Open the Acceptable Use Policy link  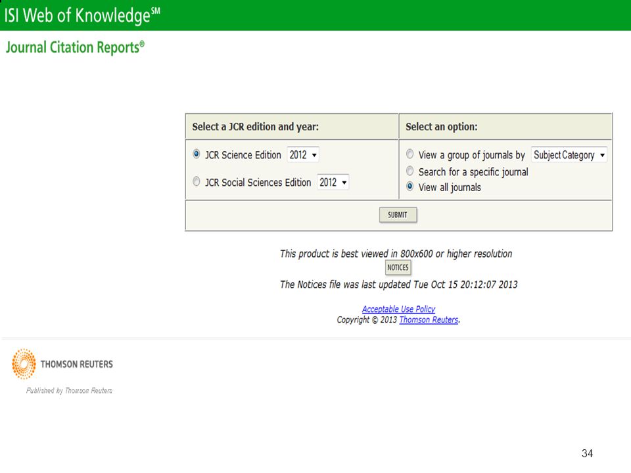398,309
